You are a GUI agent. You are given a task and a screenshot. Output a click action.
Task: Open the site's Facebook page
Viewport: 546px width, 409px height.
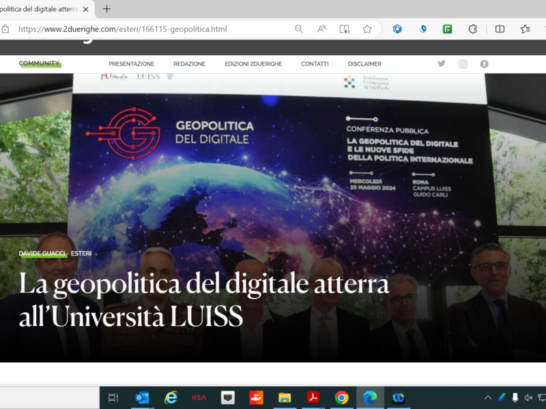point(484,64)
